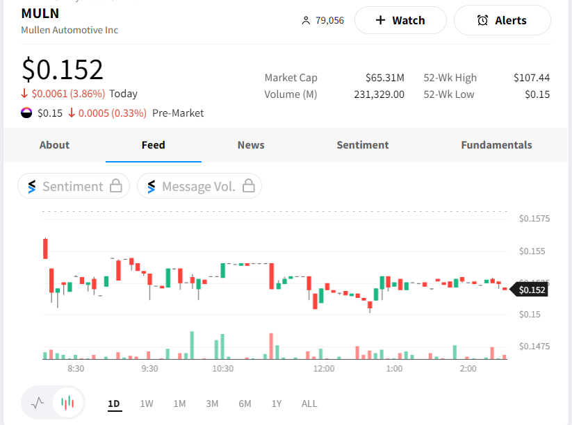
Task: Click the pre-market moon icon
Action: point(27,112)
